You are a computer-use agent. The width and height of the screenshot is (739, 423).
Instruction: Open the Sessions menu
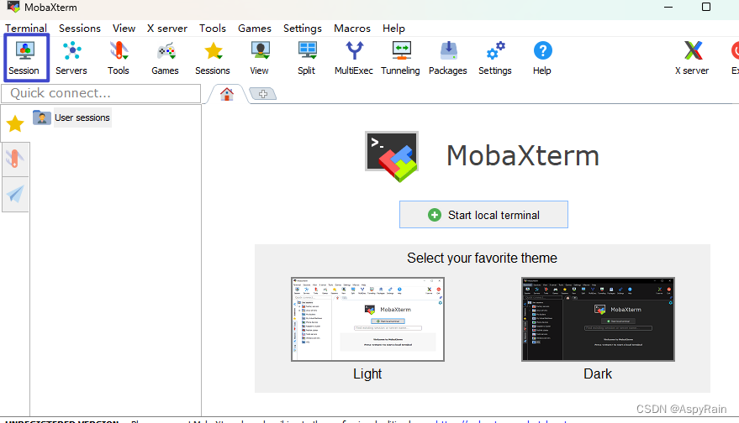pyautogui.click(x=80, y=29)
